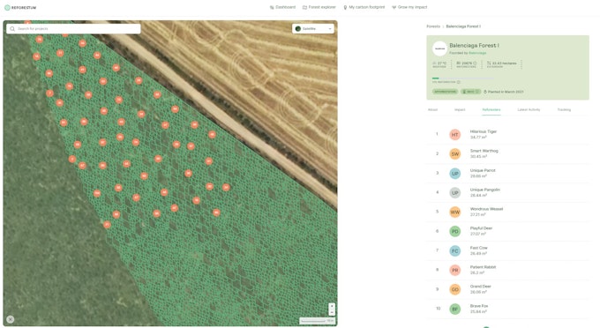This screenshot has width=600, height=328.
Task: Open Grow my impact
Action: pyautogui.click(x=409, y=7)
